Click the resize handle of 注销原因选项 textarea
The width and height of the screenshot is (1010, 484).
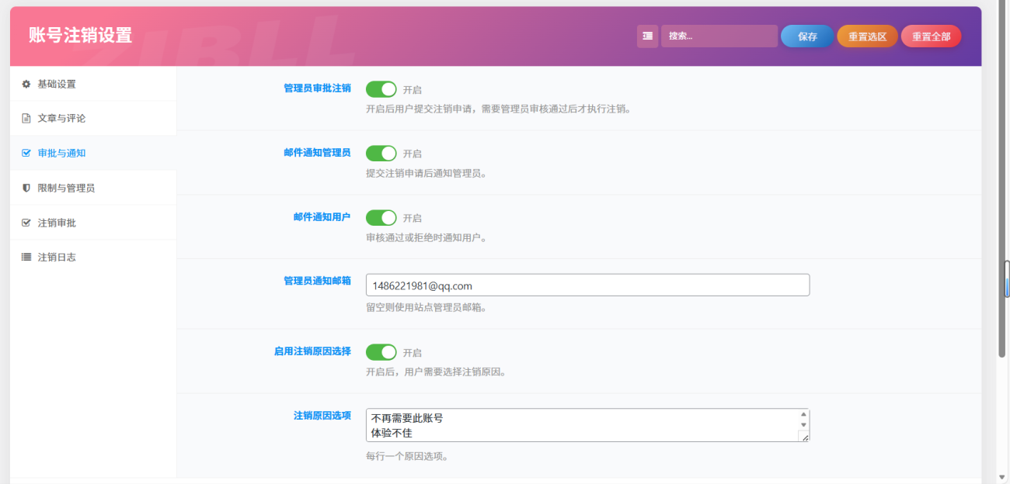pyautogui.click(x=804, y=437)
